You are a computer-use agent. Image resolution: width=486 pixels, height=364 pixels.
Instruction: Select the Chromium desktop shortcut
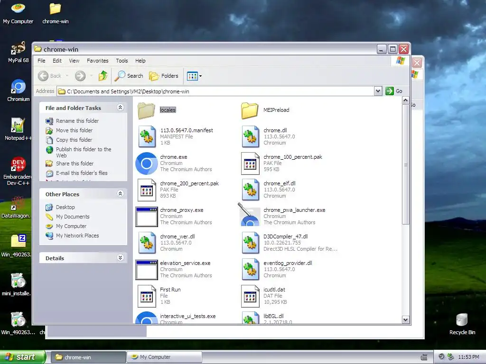(19, 91)
